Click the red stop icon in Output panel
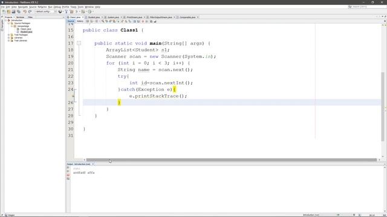Screen dimensions: 387x217 [68, 175]
